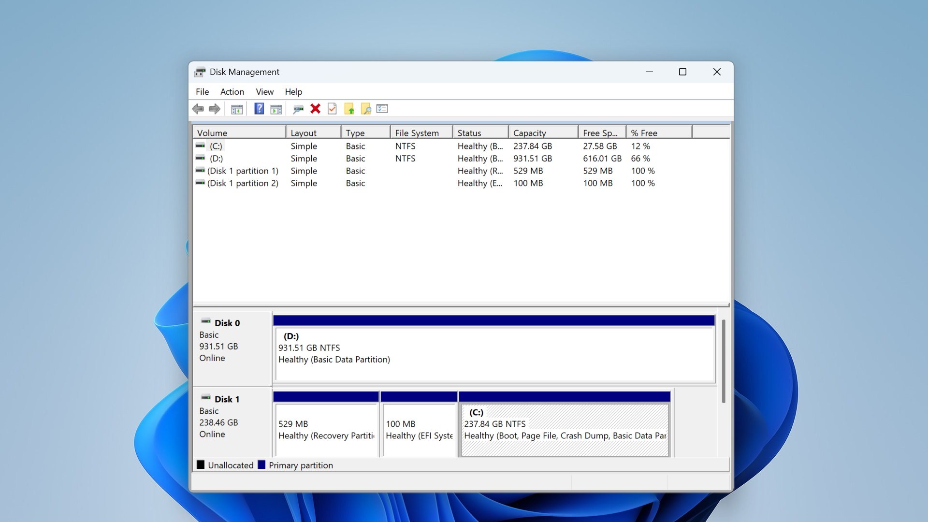Viewport: 928px width, 522px height.
Task: Click the Disk Management title bar icon
Action: [200, 72]
